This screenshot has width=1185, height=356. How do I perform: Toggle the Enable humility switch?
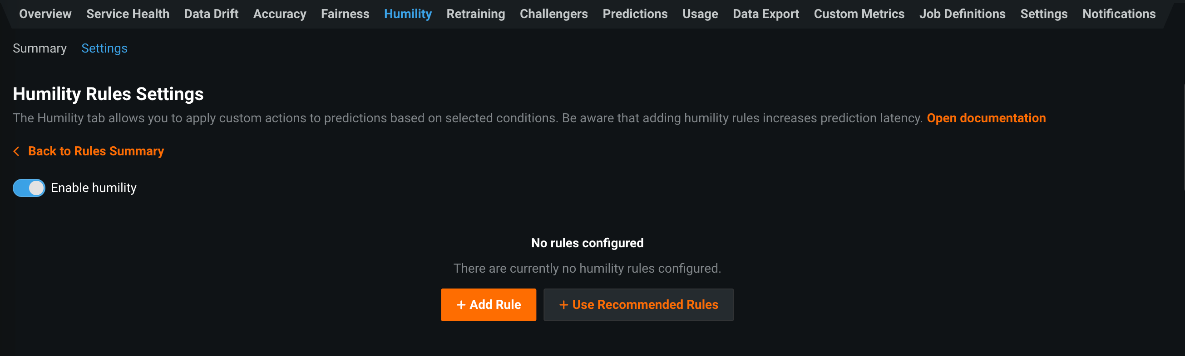(x=29, y=188)
